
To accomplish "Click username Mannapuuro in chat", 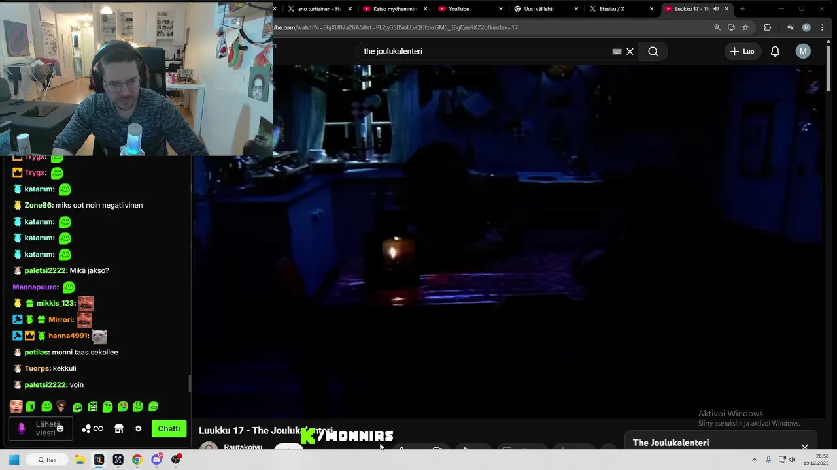I will pos(35,287).
